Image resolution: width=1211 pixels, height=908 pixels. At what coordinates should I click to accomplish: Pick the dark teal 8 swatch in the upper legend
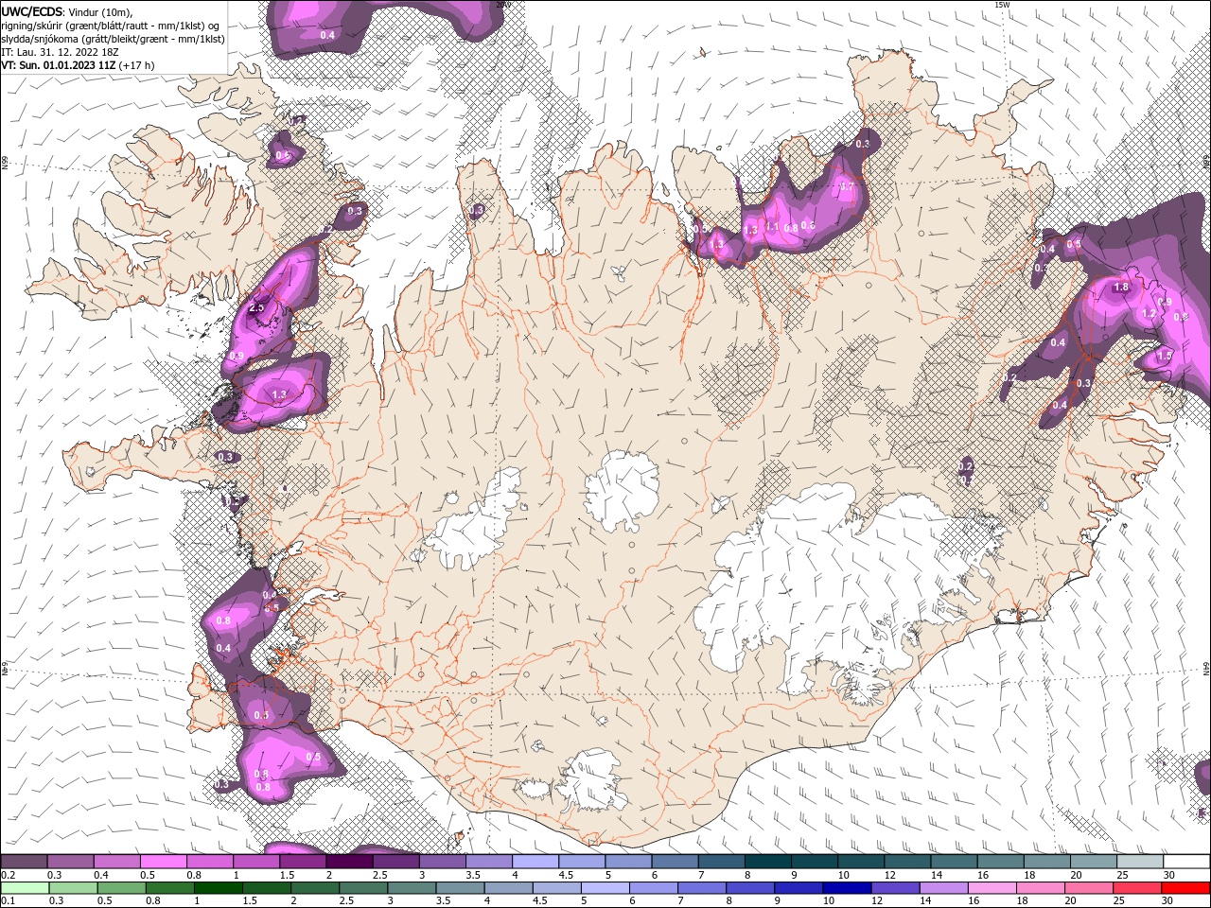768,862
